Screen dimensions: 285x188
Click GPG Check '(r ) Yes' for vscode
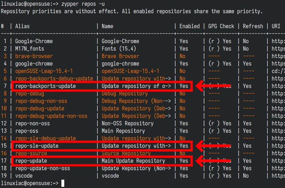pyautogui.click(x=220, y=176)
